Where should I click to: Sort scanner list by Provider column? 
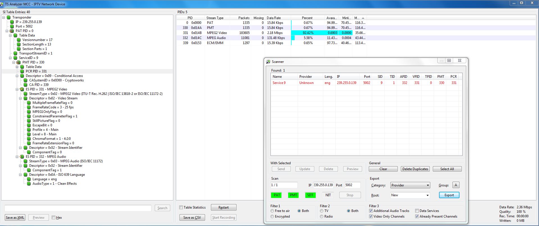[x=306, y=77]
